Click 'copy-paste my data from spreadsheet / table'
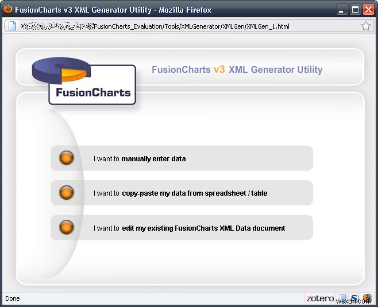The width and height of the screenshot is (378, 307). pos(195,193)
